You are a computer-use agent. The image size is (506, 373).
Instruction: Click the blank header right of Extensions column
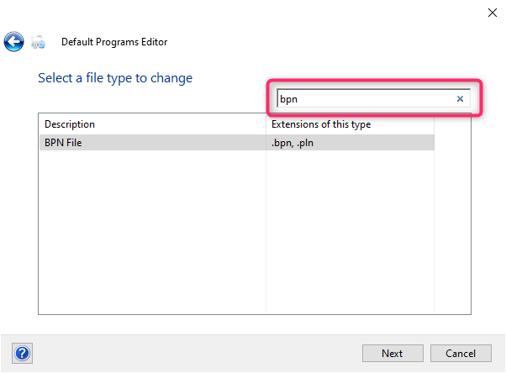452,124
